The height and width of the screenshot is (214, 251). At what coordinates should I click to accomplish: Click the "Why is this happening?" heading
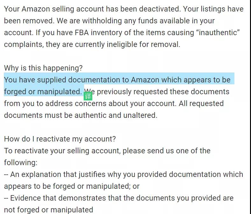pos(43,68)
